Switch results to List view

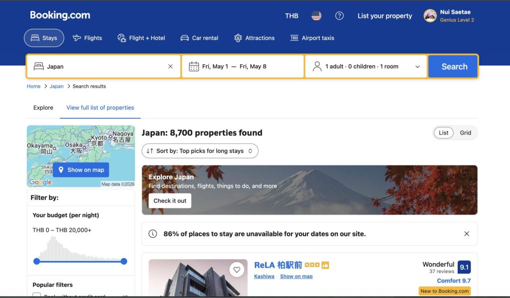[x=443, y=133]
